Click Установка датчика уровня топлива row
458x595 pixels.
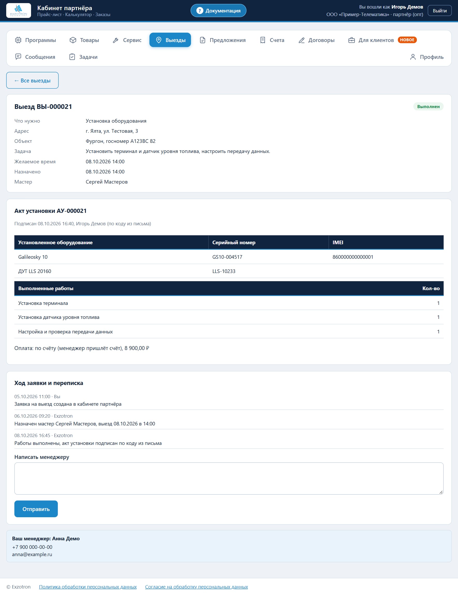[x=229, y=317]
